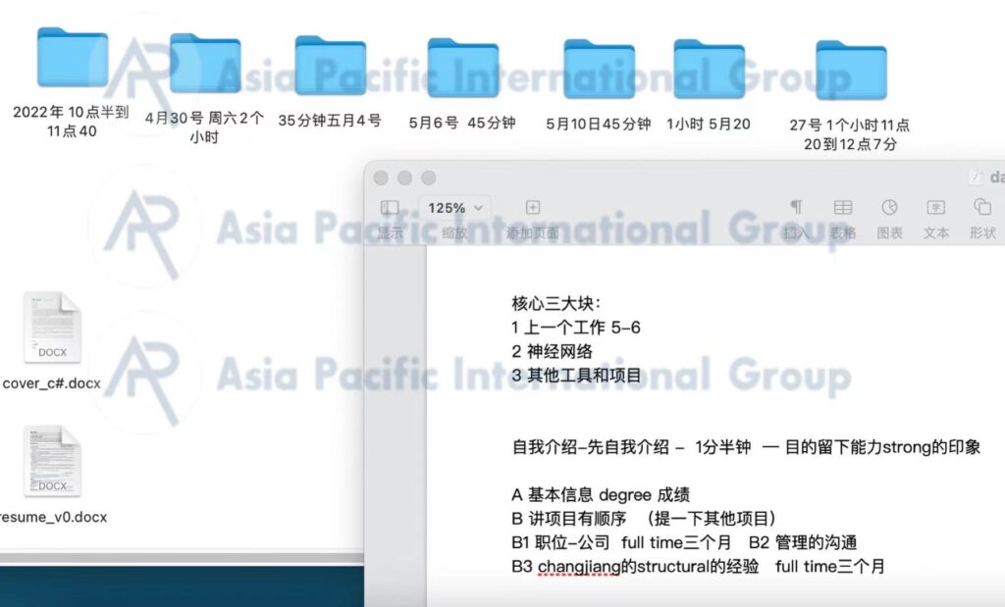Click the 表格 table icon
Viewport: 1005px width, 607px height.
[843, 207]
